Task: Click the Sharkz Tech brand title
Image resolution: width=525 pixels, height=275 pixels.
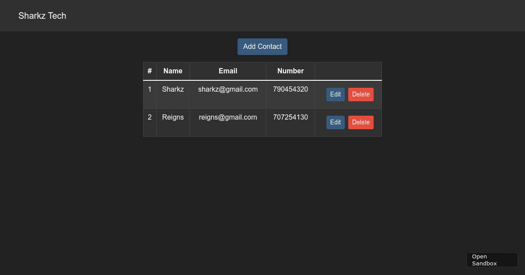Action: 42,16
